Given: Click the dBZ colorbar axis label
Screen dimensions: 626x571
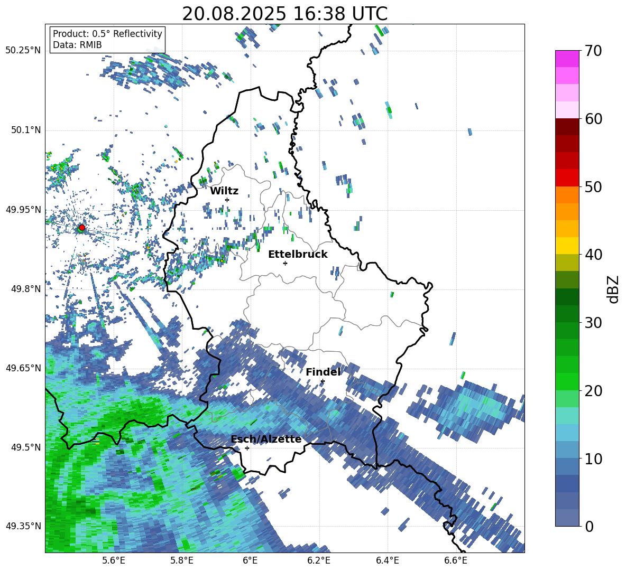Looking at the screenshot, I should click(x=614, y=289).
